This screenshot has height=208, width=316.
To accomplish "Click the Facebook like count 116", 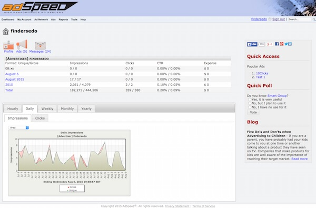I will 261,44.
